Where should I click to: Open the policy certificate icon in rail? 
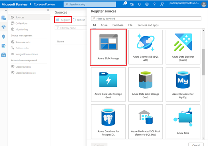pos(3,46)
